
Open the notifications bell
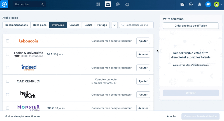point(199,4)
